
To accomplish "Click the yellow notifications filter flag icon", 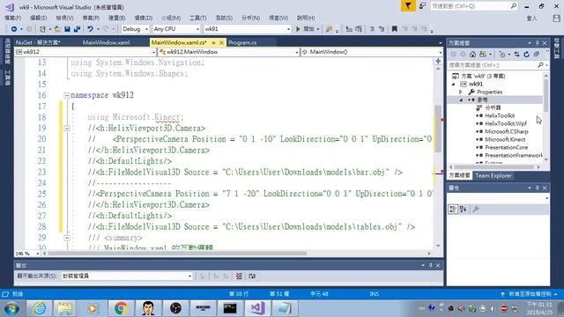I will 408,6.
